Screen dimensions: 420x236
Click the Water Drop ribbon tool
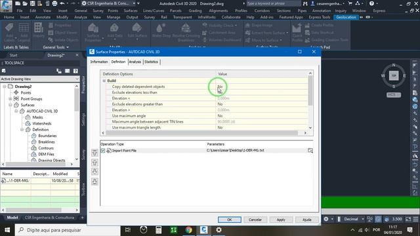pos(161,31)
